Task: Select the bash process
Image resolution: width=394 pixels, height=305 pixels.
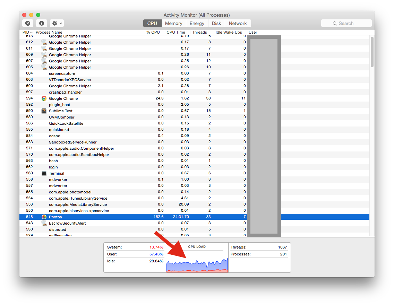Action: (x=194, y=161)
